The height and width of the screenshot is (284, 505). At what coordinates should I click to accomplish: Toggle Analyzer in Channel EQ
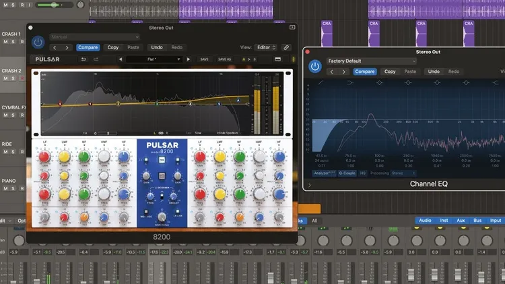325,173
